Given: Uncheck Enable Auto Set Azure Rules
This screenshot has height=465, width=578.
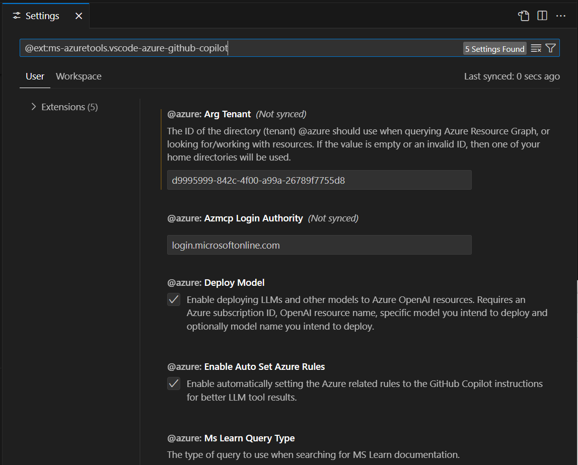Looking at the screenshot, I should pos(173,383).
